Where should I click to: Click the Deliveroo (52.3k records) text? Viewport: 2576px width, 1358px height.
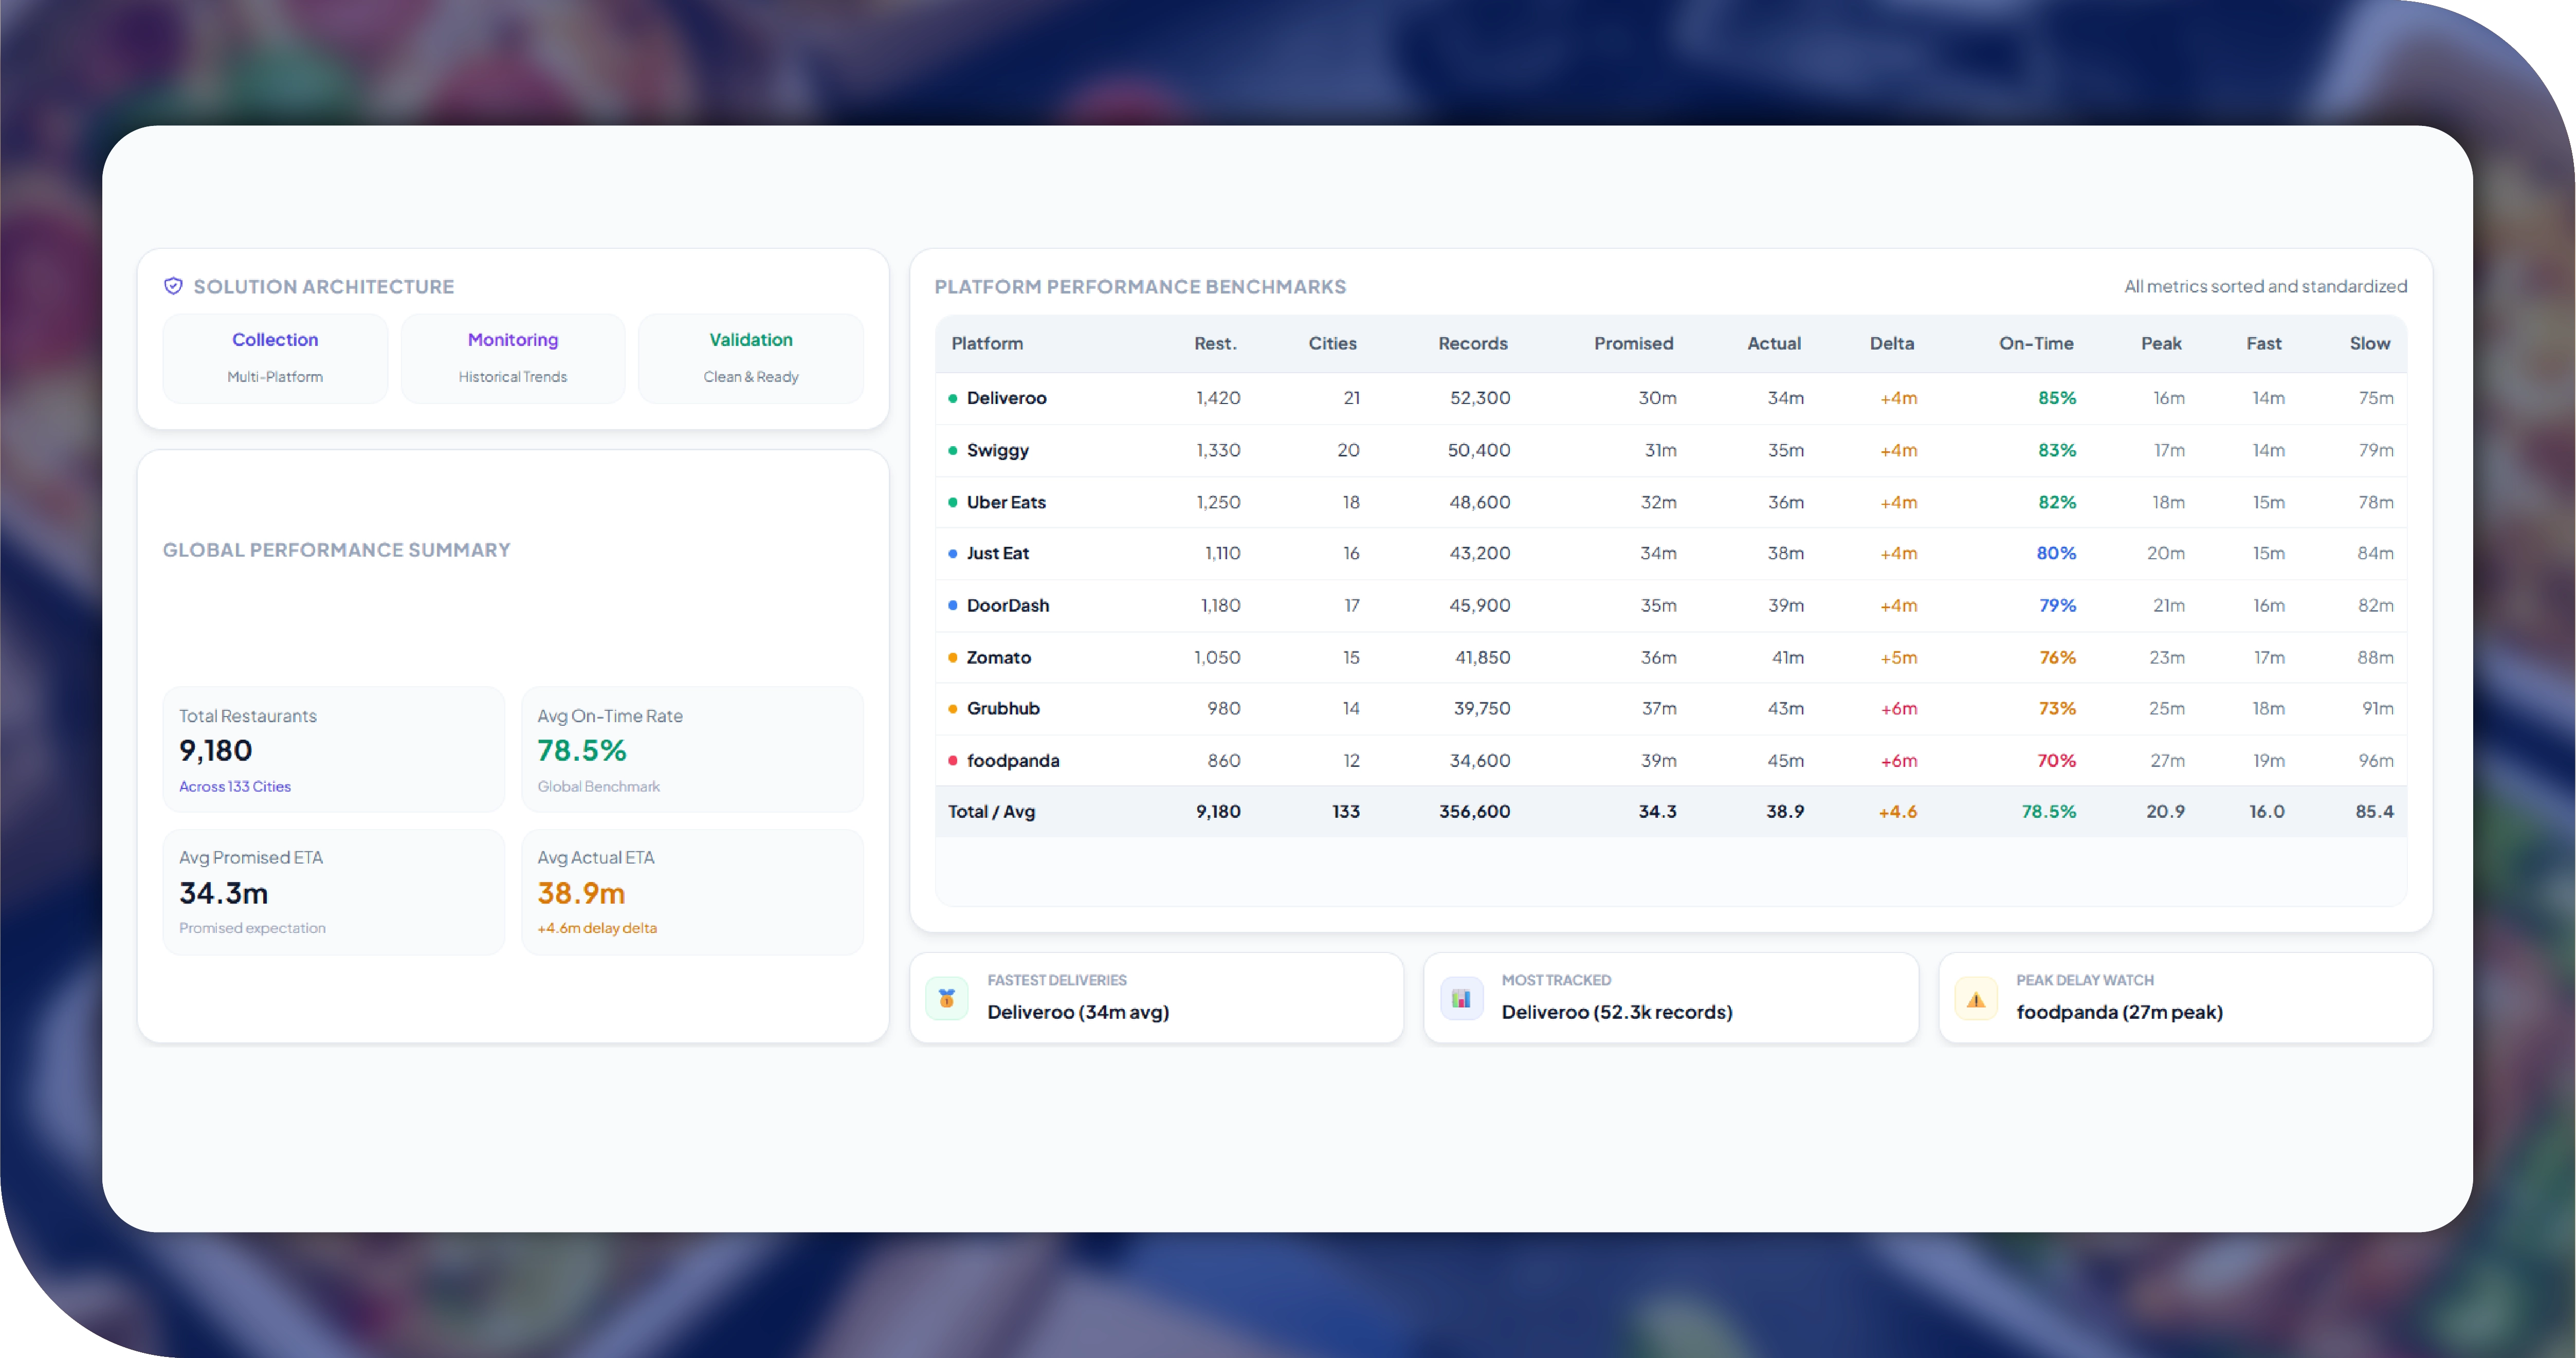[1617, 1012]
